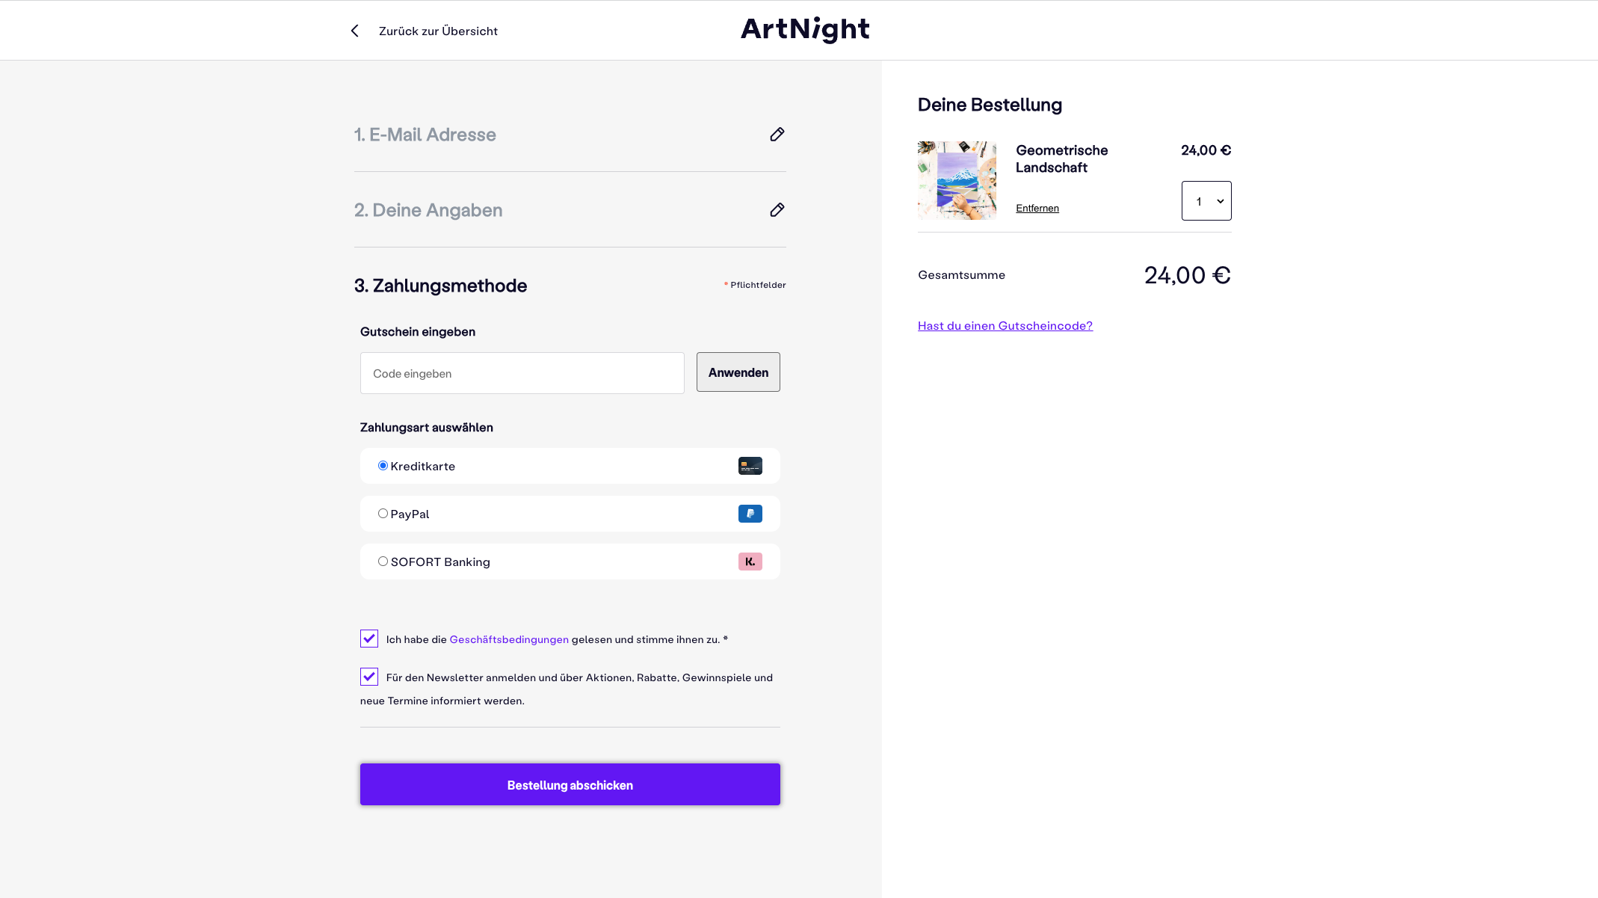This screenshot has width=1598, height=898.
Task: Open the ticket quantity dropdown
Action: coord(1206,201)
